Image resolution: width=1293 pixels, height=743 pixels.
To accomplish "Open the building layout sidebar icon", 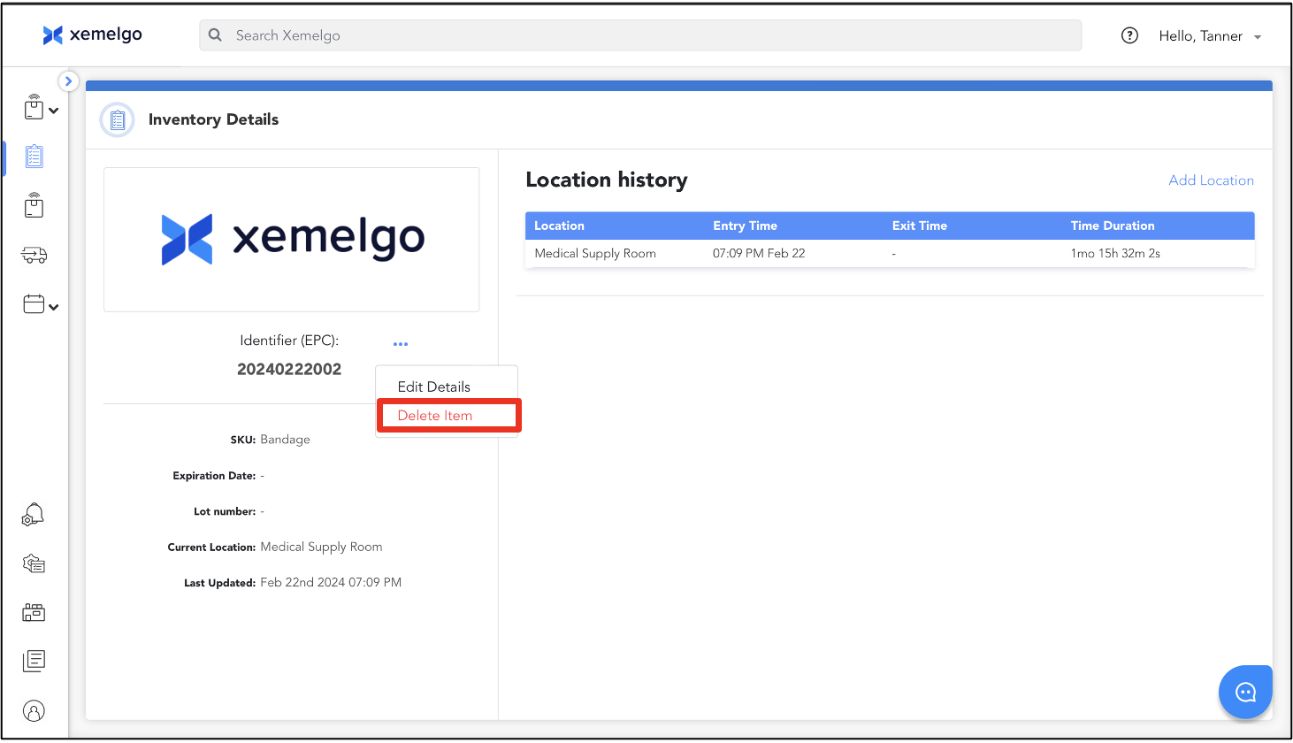I will [x=34, y=612].
